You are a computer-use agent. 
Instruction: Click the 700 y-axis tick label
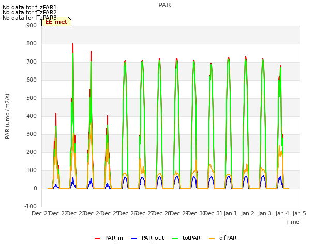32,62
